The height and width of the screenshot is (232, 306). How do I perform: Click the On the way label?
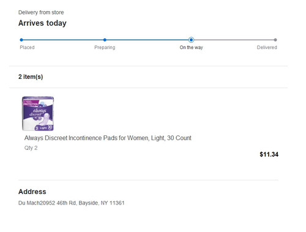pyautogui.click(x=191, y=47)
